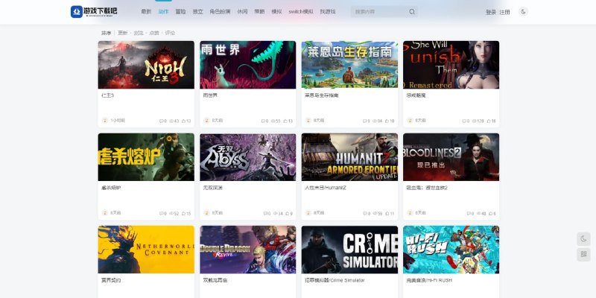The height and width of the screenshot is (298, 596).
Task: Open the switch模拟 category tab
Action: point(301,12)
